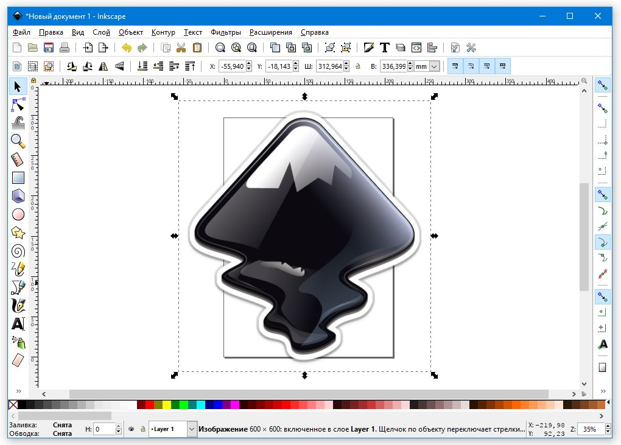621x445 pixels.
Task: Paste from clipboard icon
Action: [197, 48]
